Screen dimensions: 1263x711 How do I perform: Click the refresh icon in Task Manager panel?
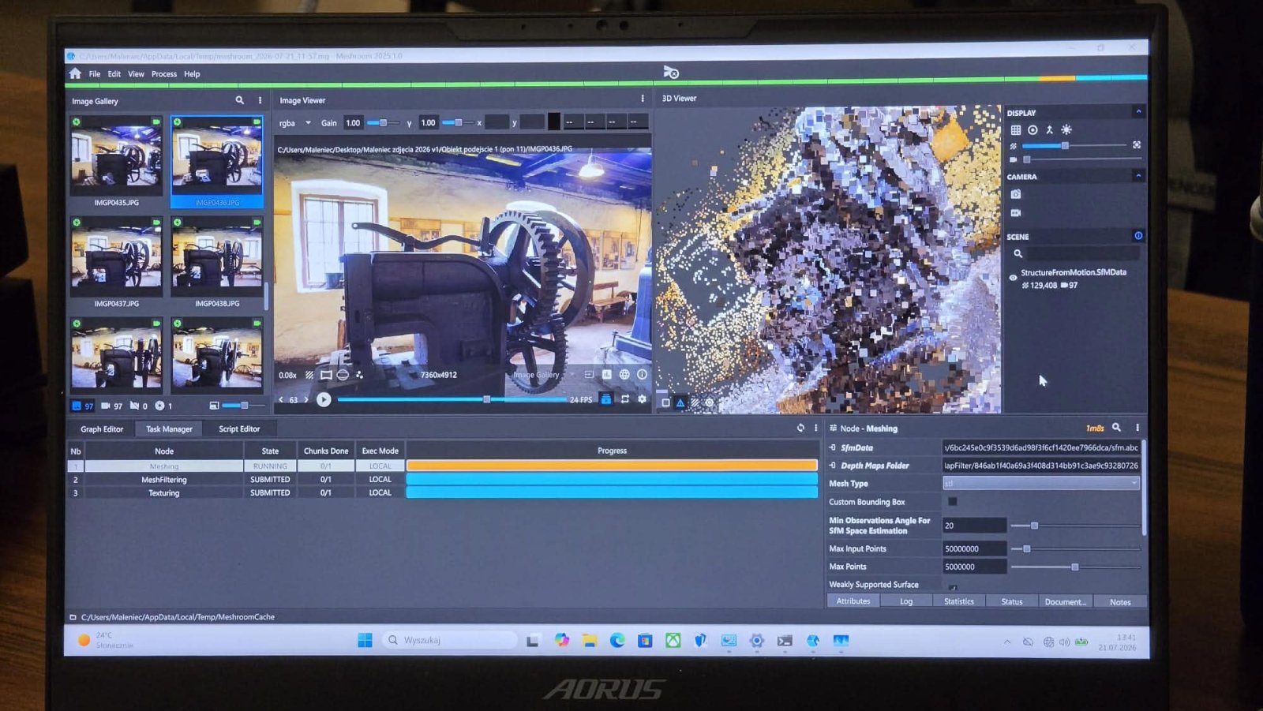point(800,428)
